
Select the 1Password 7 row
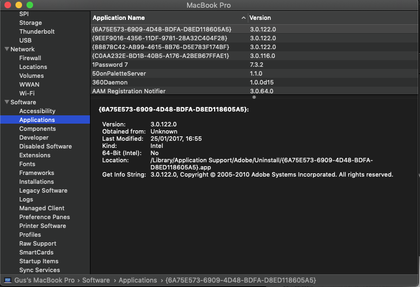point(254,65)
